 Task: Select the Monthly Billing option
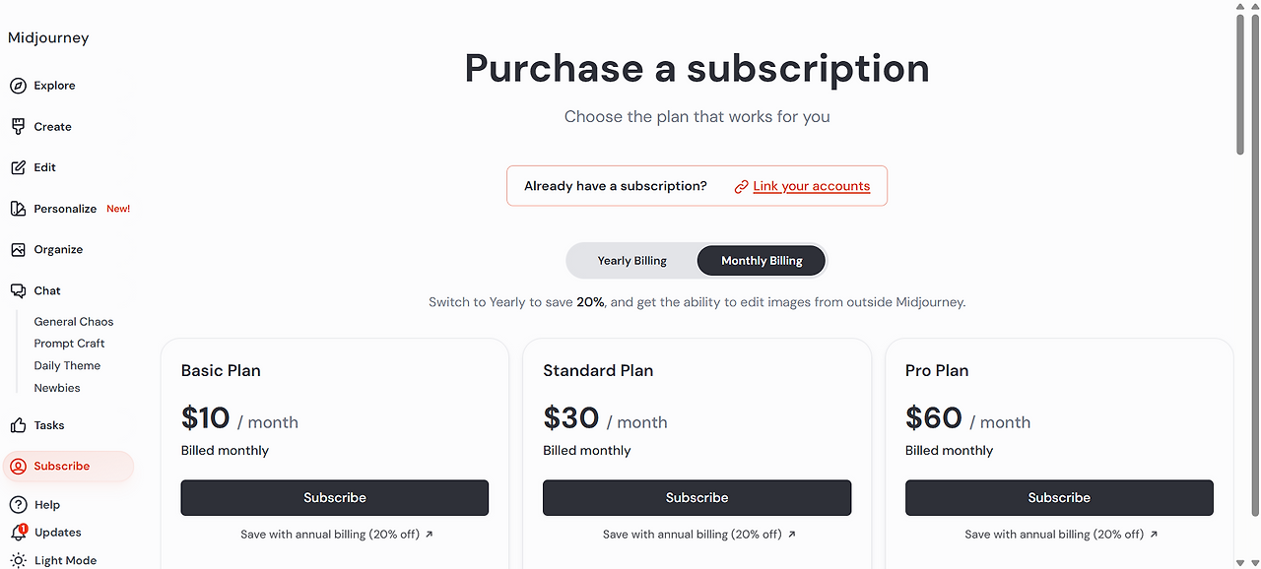click(762, 261)
